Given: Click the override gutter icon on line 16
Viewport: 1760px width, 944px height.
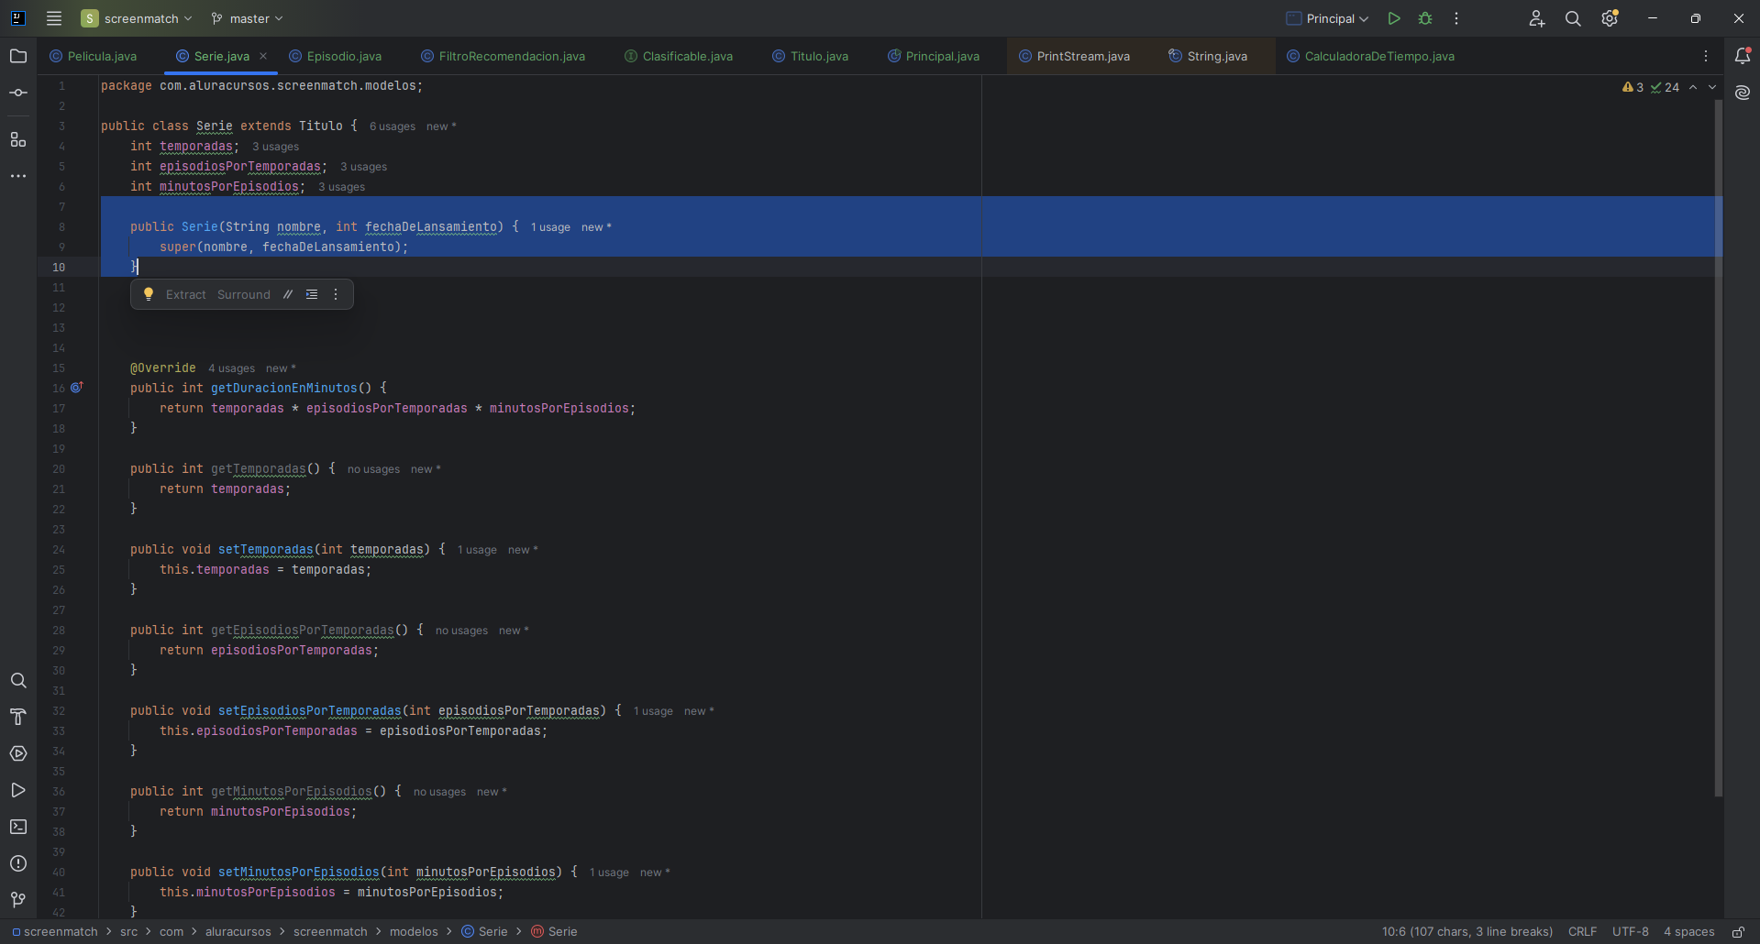Looking at the screenshot, I should point(77,388).
